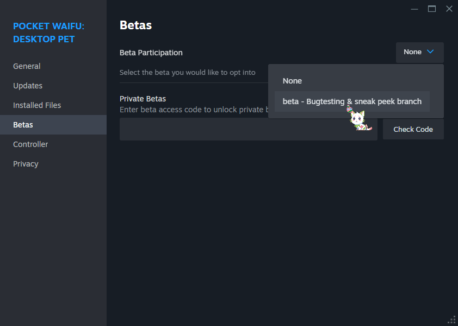Show the Privacy settings
This screenshot has height=326, width=458.
pos(26,164)
